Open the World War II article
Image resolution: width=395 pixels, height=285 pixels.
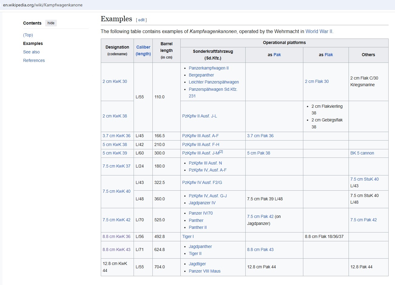click(319, 31)
